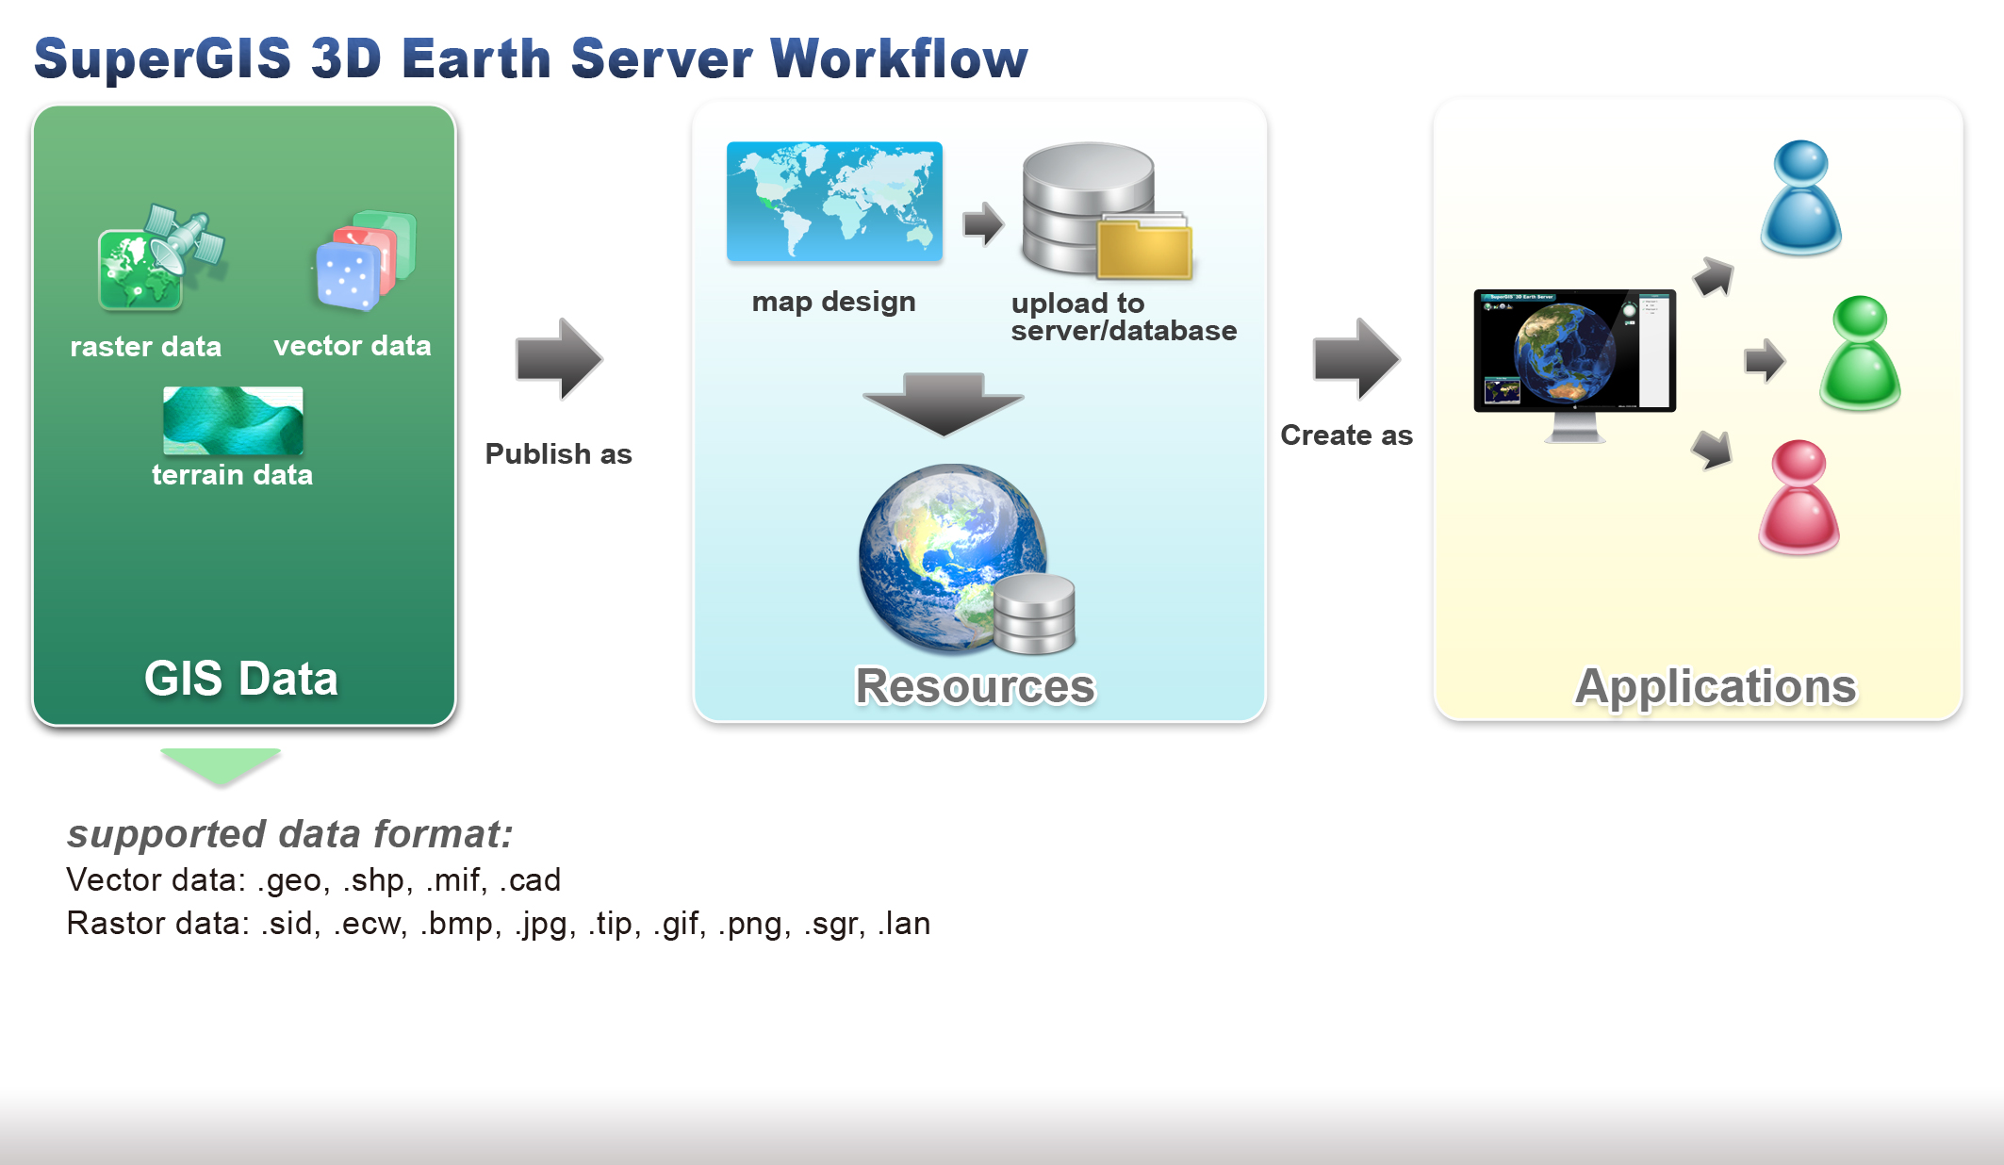2004x1165 pixels.
Task: Click the arrow pointing to the blue user
Action: coord(1714,276)
